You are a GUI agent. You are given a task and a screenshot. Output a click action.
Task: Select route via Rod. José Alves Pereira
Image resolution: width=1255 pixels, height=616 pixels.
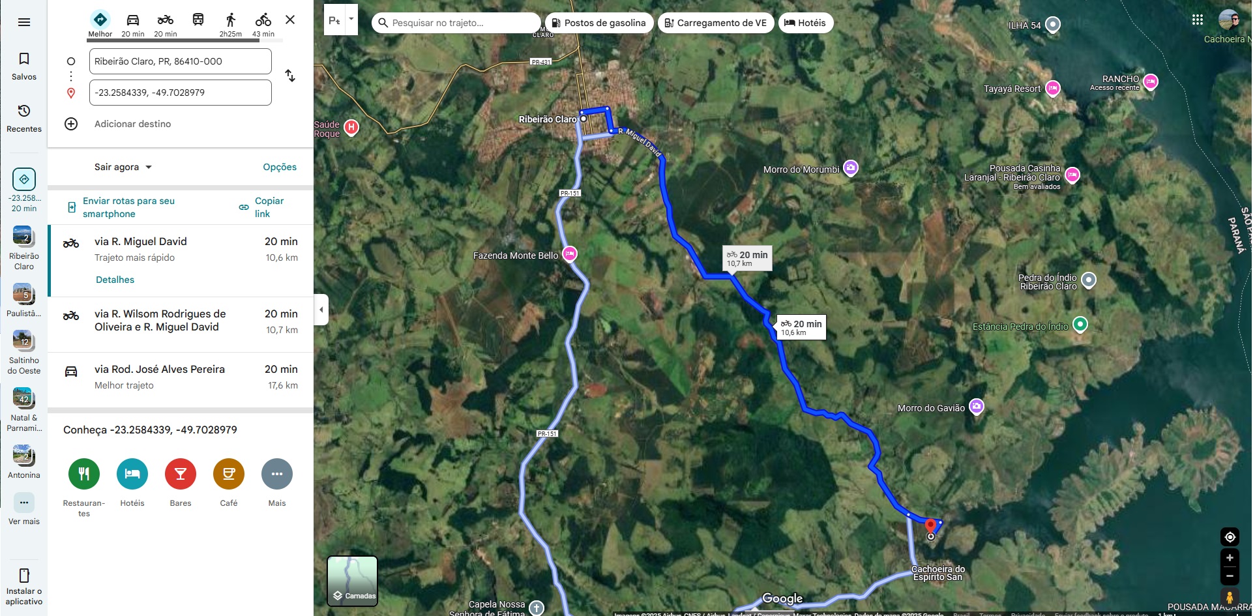pos(181,377)
